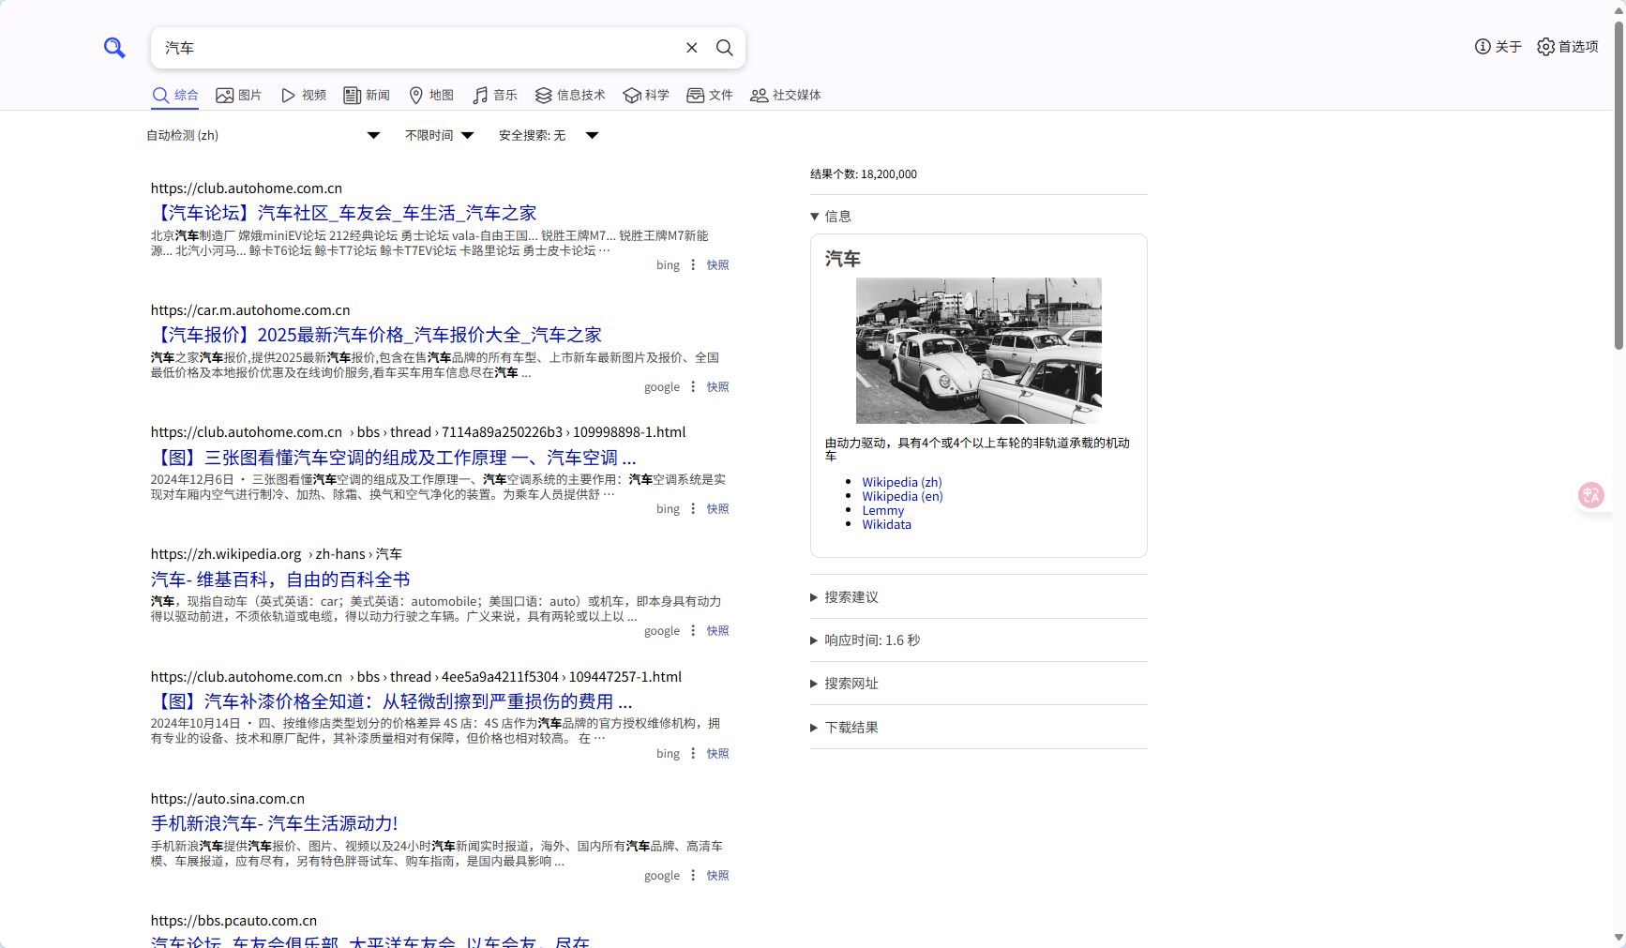This screenshot has height=948, width=1626.
Task: Expand the 下载结果 section
Action: pyautogui.click(x=851, y=728)
